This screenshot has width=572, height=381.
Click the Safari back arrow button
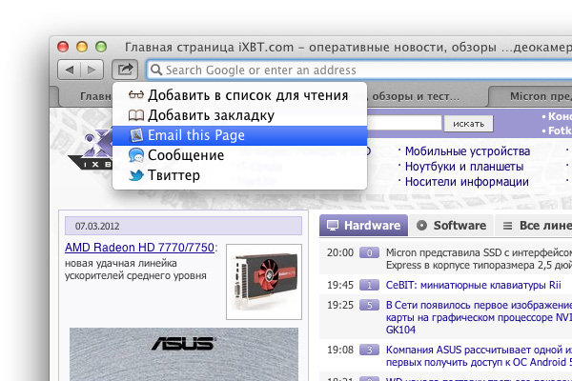(70, 70)
